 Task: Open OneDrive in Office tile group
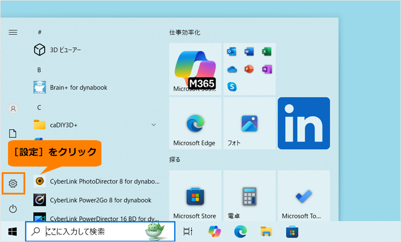click(x=231, y=69)
